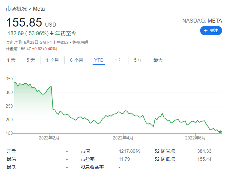230x171 pixels.
Task: Click the down arrow beside 年初至今
Action: (52, 34)
